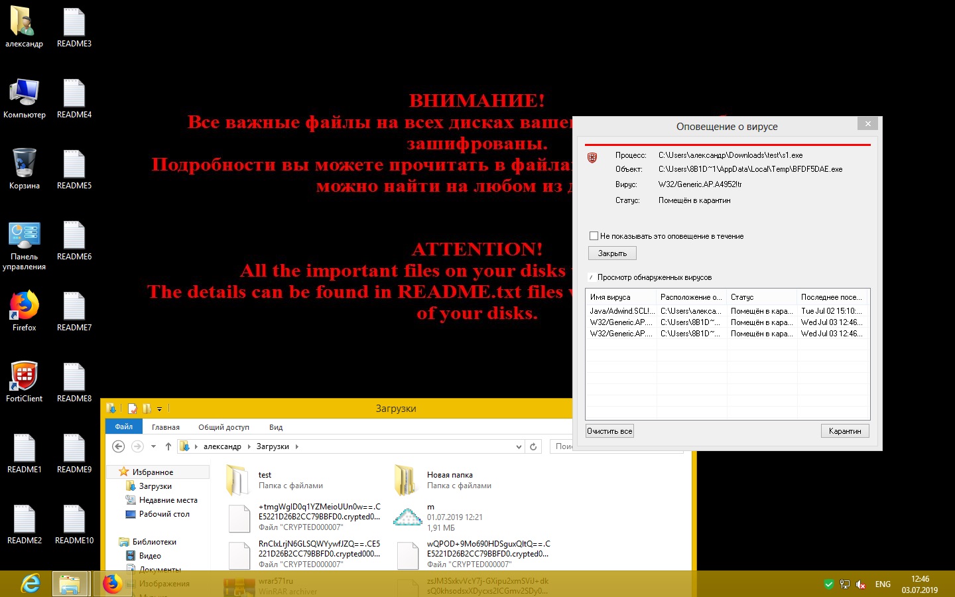The width and height of the screenshot is (955, 597).
Task: Open Панель управления desktop icon
Action: point(25,236)
